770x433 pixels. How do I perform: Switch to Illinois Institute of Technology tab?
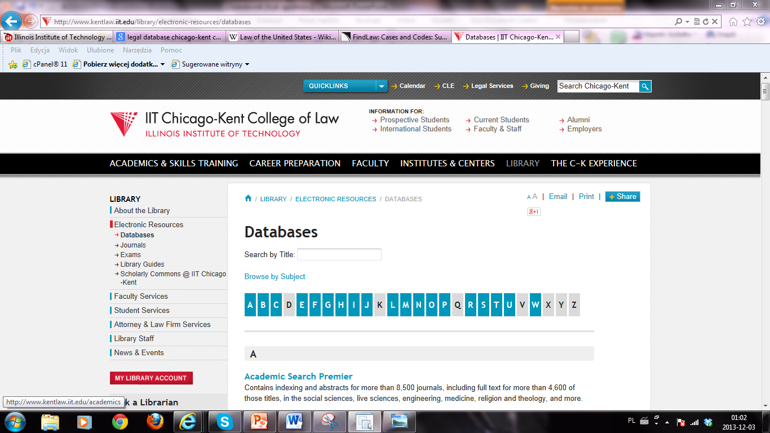point(57,37)
